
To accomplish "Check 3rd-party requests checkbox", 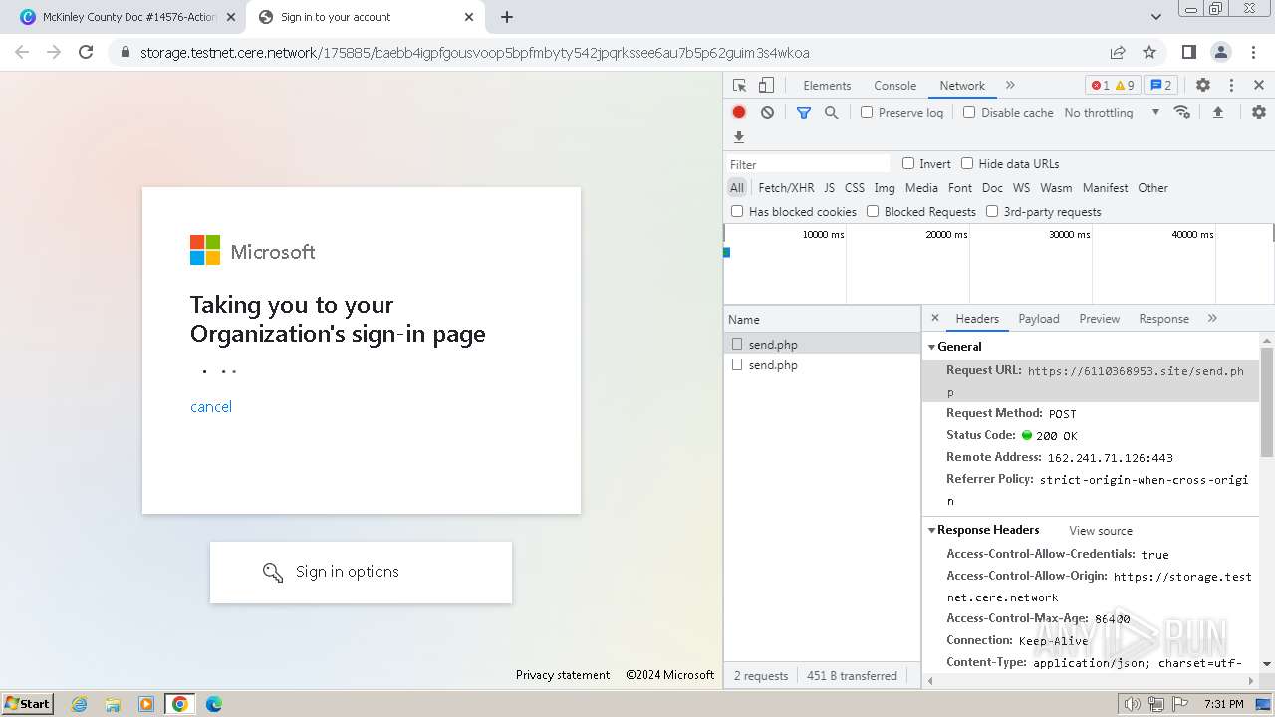I will click(x=992, y=211).
